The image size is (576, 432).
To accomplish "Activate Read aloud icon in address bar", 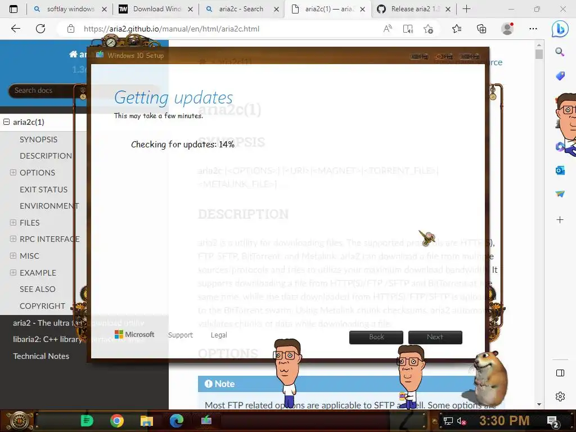I will [x=387, y=29].
